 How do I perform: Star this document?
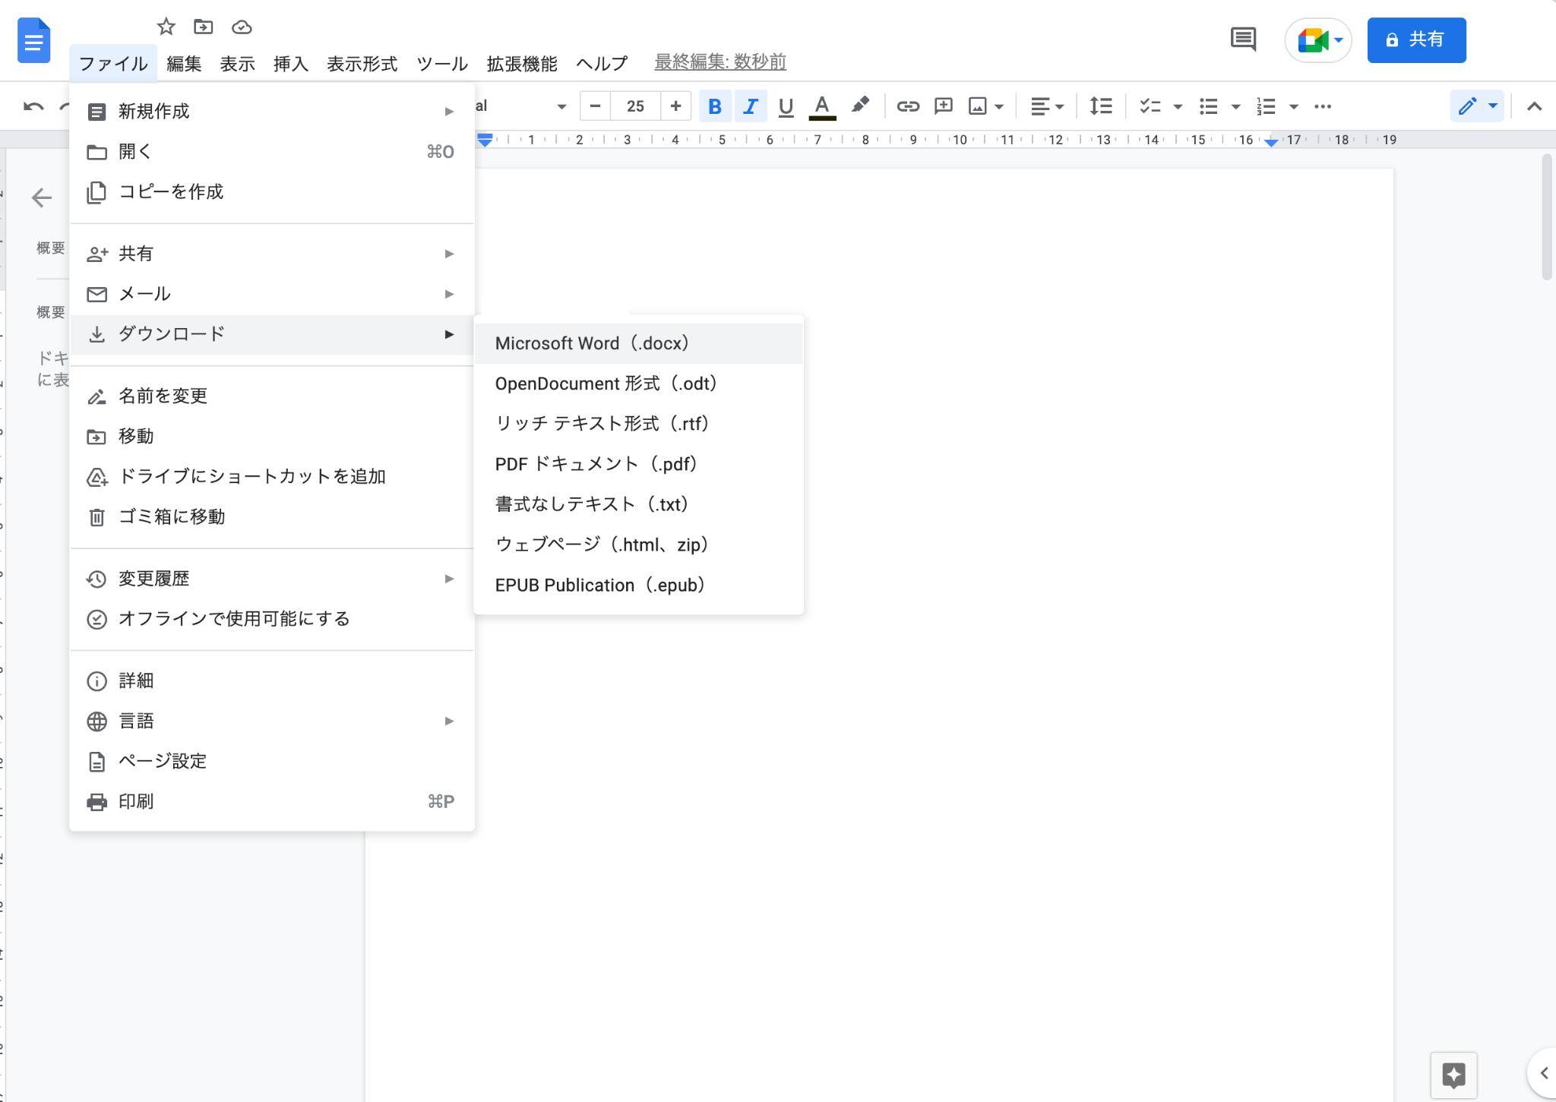(166, 27)
